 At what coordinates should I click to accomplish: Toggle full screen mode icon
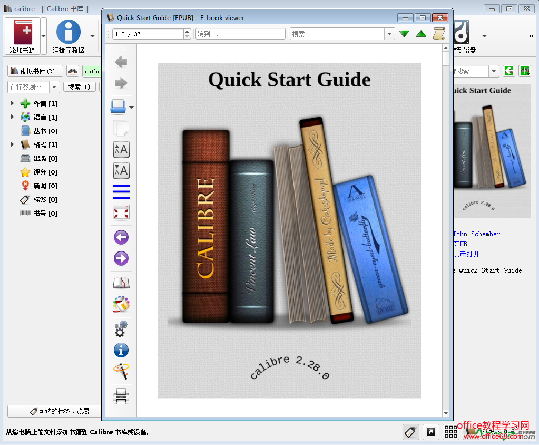click(x=121, y=212)
